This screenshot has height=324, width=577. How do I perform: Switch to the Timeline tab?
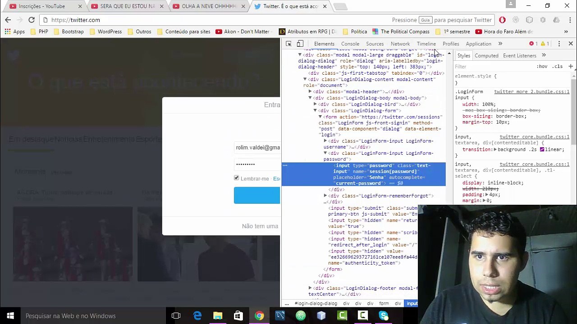(x=426, y=44)
